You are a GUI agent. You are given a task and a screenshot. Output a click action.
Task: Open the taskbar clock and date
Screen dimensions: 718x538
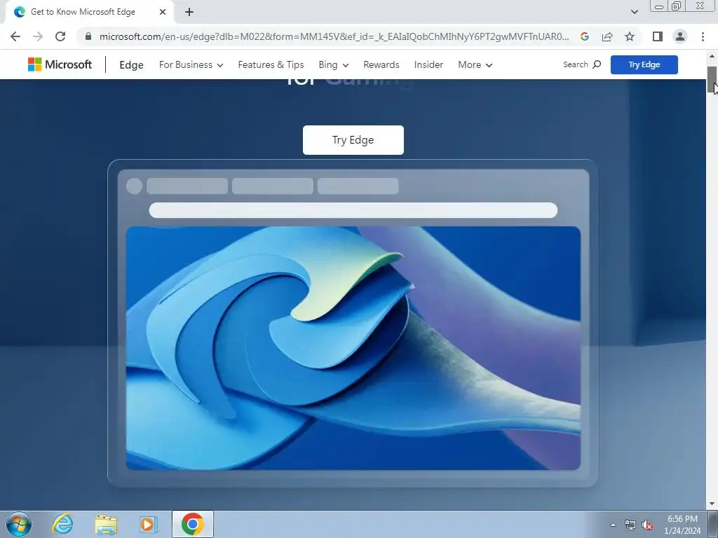coord(682,525)
